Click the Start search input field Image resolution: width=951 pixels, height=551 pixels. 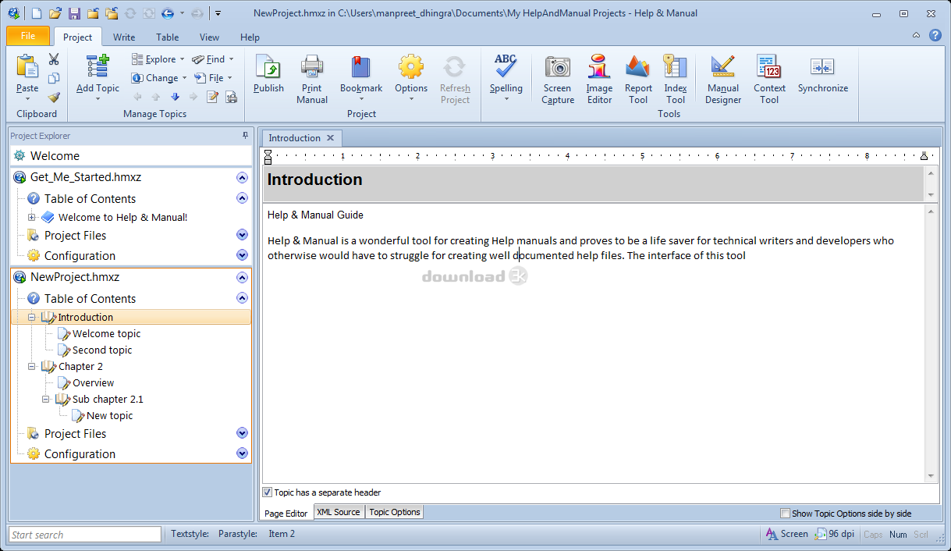pos(85,535)
